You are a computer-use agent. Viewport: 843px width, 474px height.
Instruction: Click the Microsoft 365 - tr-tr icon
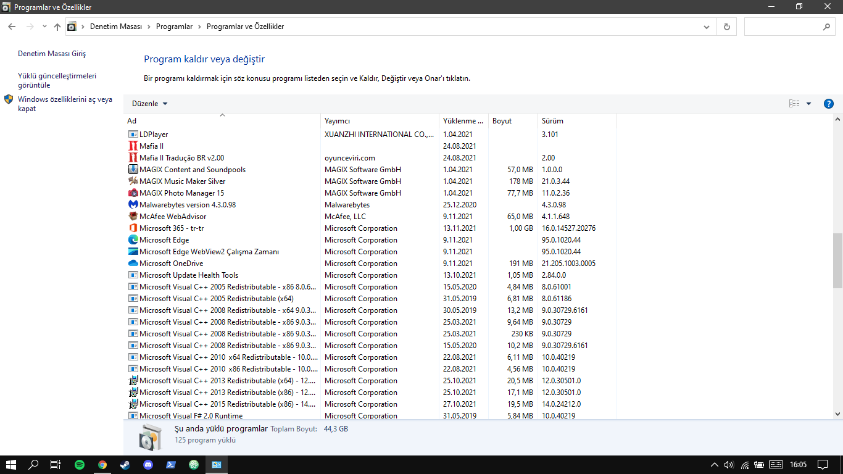click(x=133, y=228)
